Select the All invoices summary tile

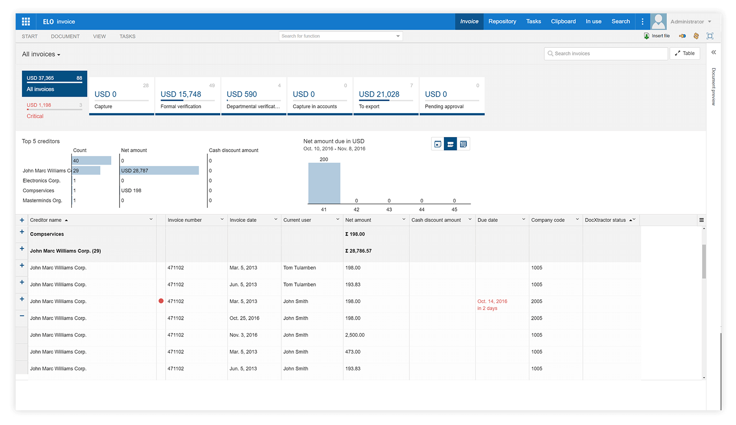54,84
